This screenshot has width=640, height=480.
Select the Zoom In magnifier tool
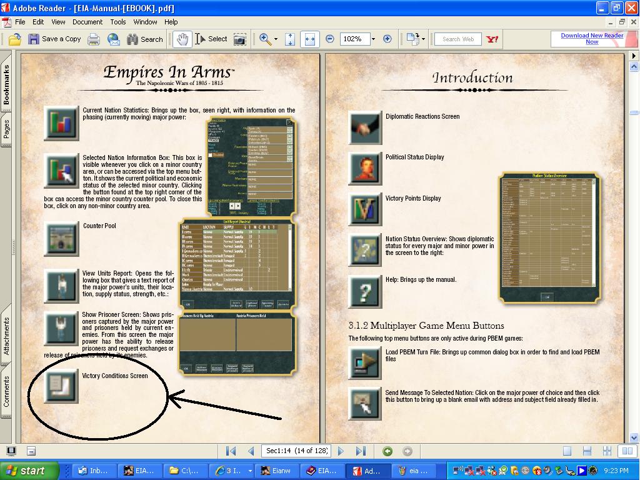(265, 39)
